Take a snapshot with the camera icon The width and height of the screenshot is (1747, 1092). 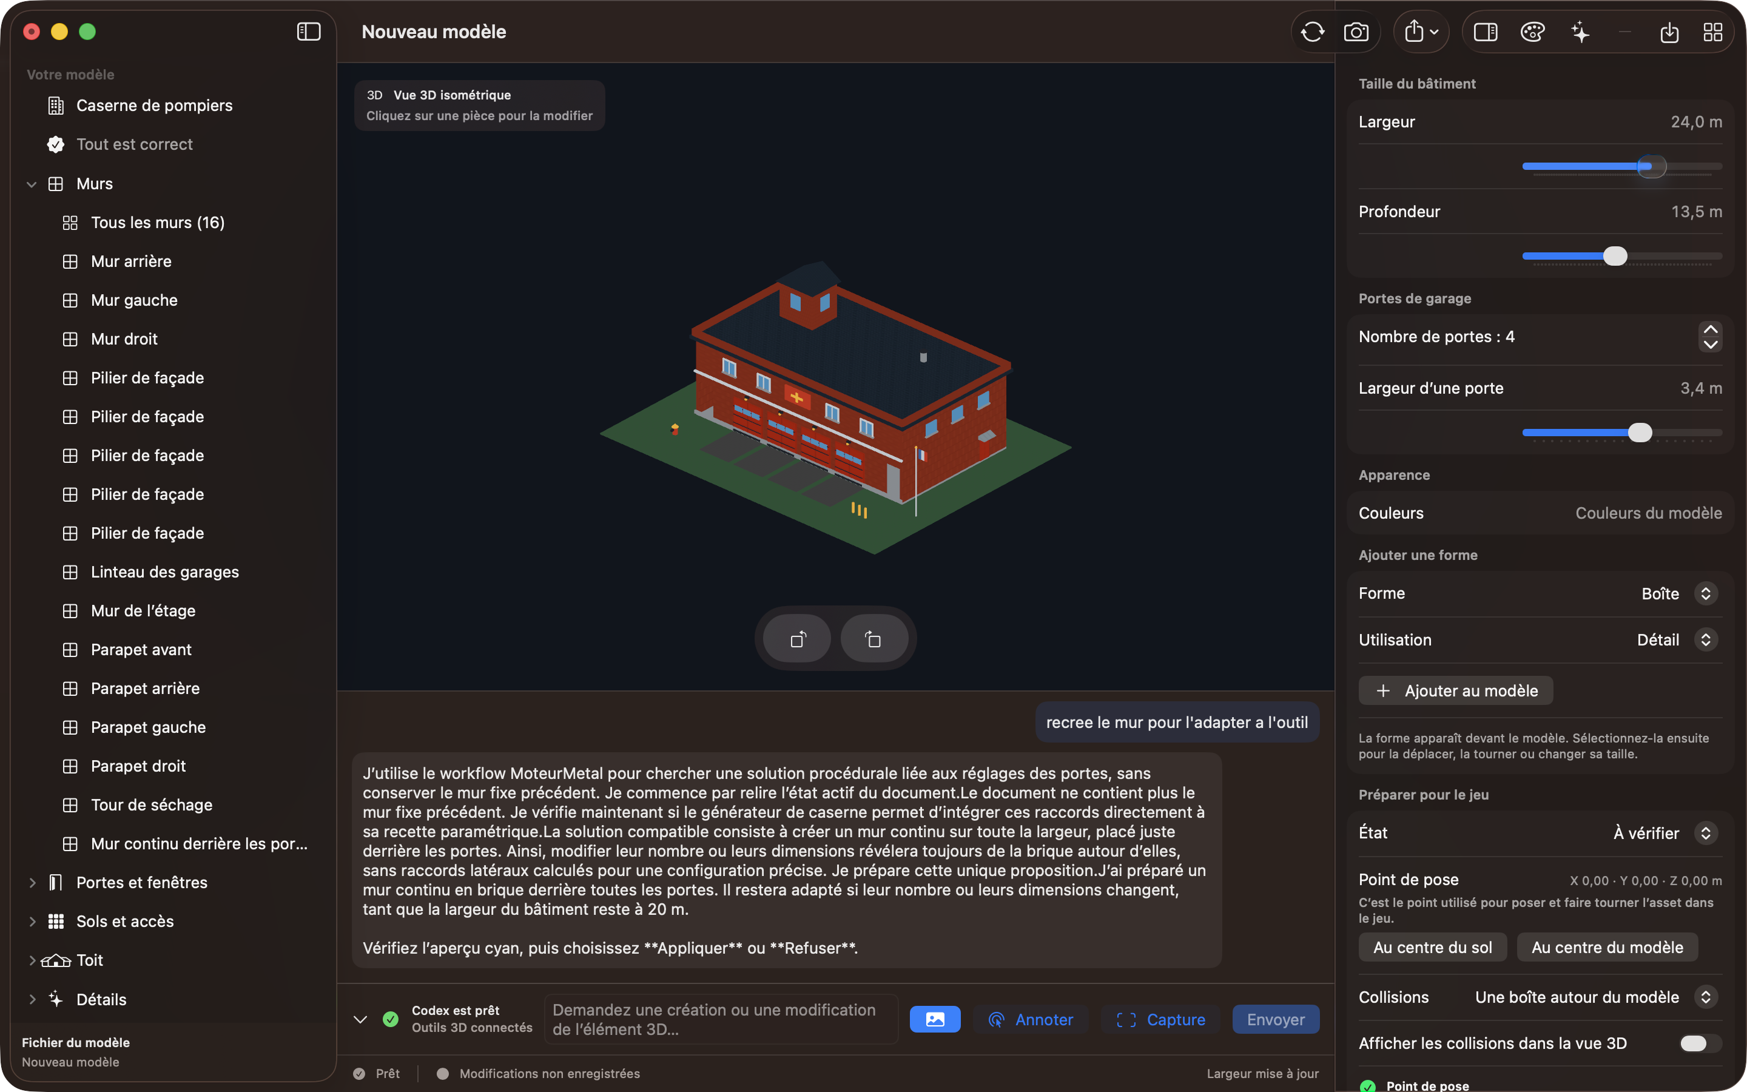pos(1356,32)
